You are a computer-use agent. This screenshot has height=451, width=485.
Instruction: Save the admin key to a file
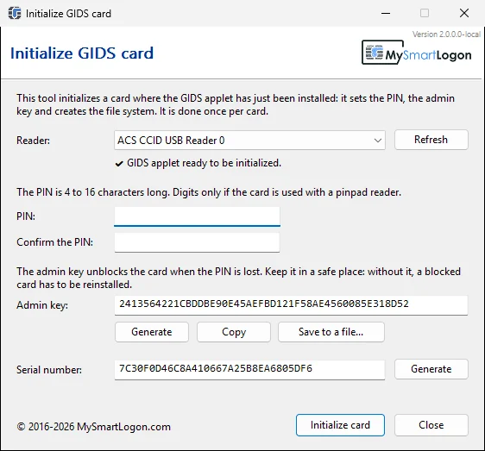coord(331,332)
